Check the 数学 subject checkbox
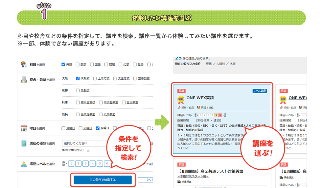The image size is (322, 188). pos(78,64)
